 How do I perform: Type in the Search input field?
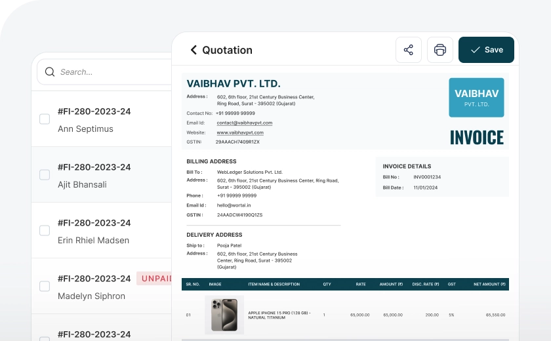(x=112, y=72)
